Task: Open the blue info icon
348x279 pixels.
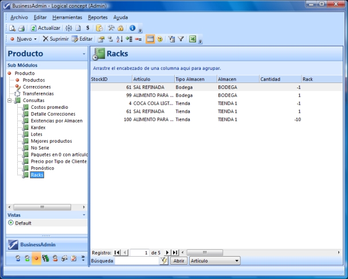Action: coord(132,27)
